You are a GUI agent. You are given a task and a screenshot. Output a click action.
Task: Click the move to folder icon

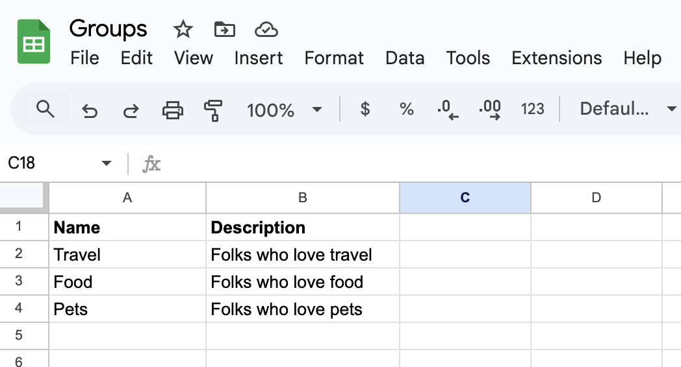click(224, 29)
